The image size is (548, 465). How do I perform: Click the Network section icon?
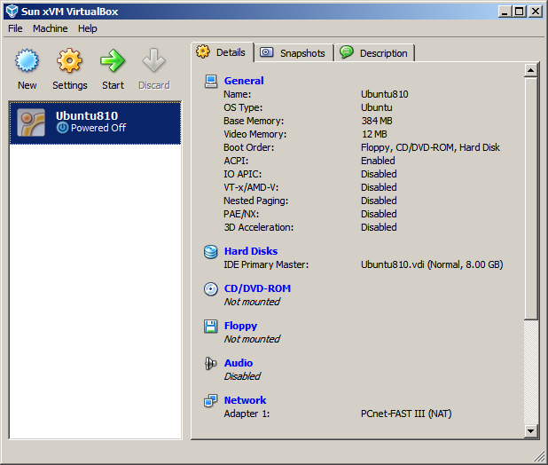point(211,401)
